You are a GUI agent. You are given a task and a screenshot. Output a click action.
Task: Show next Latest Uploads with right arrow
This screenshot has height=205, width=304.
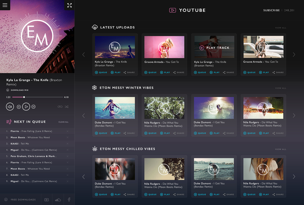(x=294, y=55)
